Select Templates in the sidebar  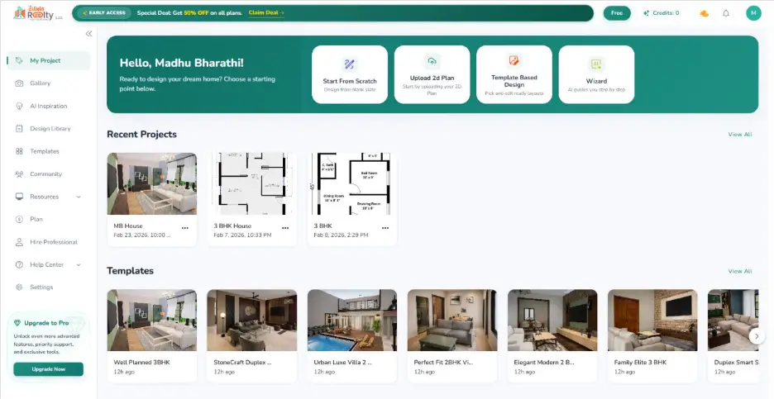pyautogui.click(x=48, y=151)
